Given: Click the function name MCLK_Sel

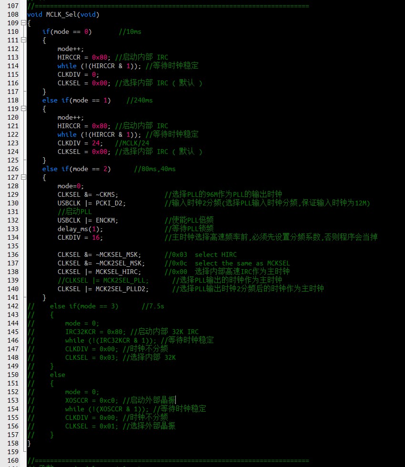Looking at the screenshot, I should point(61,14).
